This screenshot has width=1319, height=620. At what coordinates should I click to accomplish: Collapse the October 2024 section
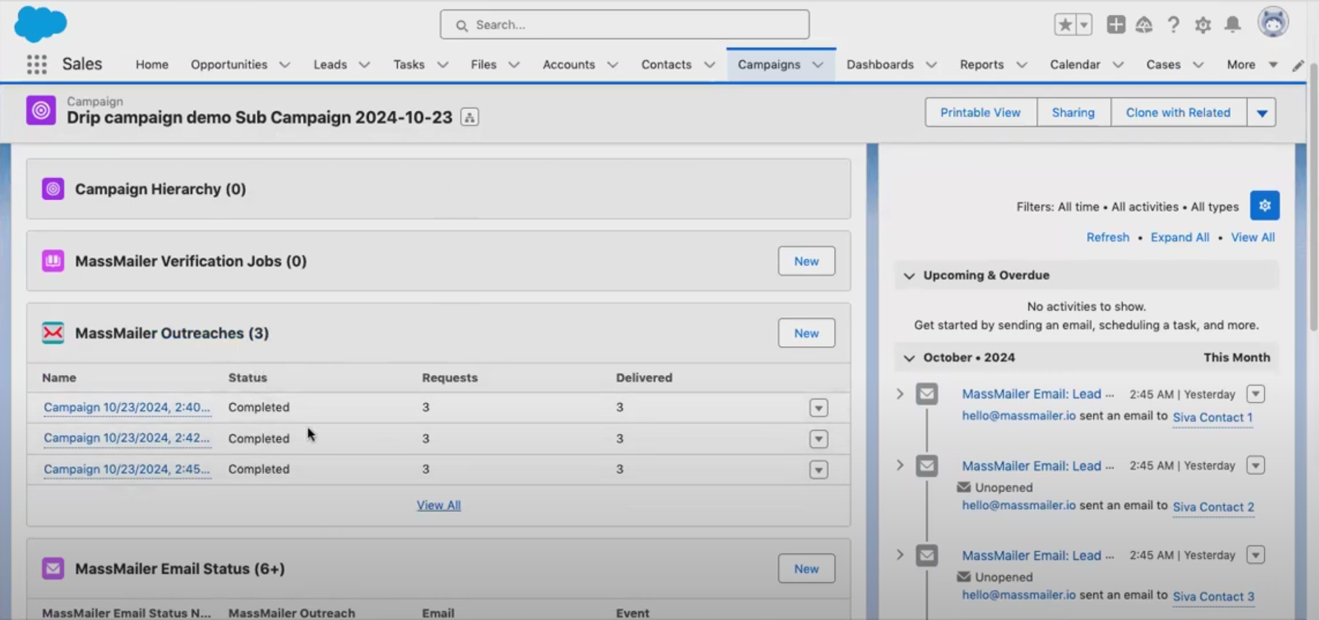click(909, 358)
